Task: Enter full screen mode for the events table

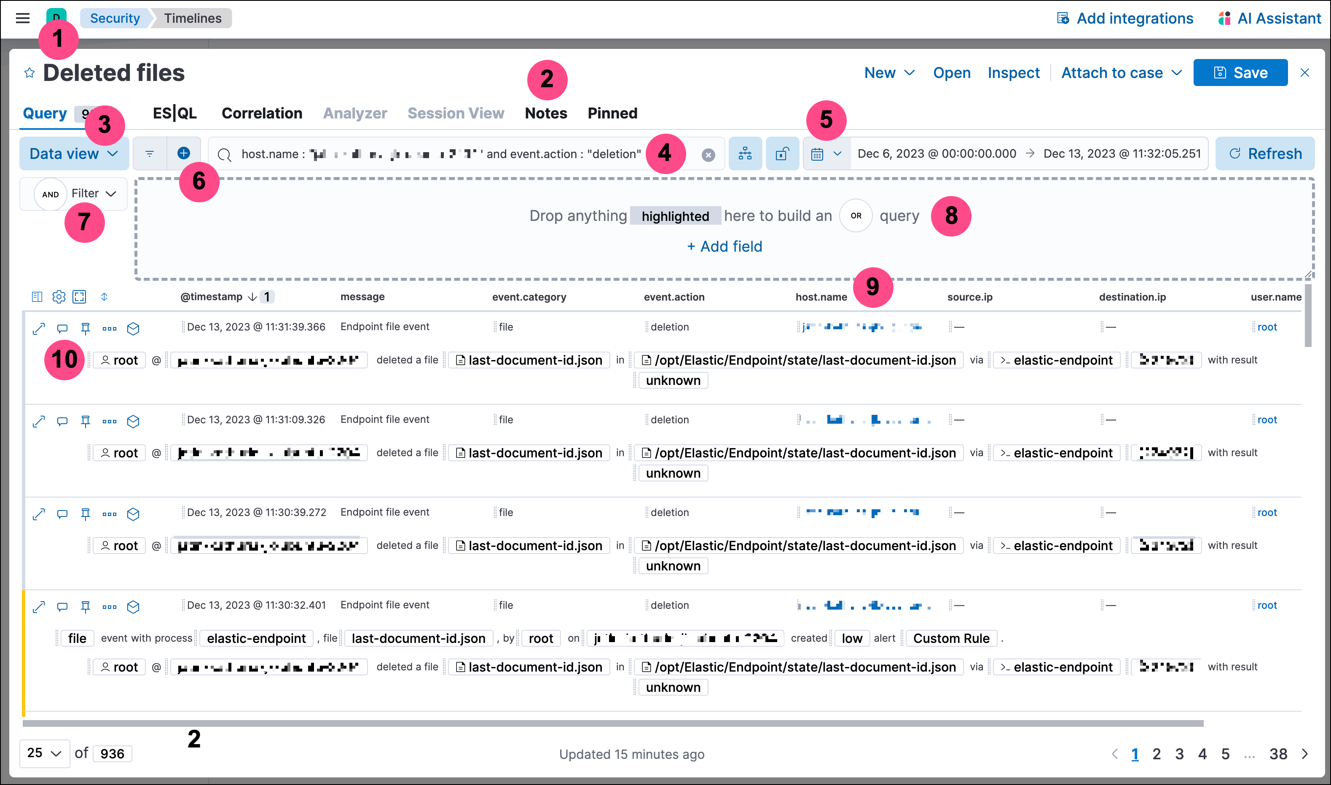Action: tap(79, 296)
